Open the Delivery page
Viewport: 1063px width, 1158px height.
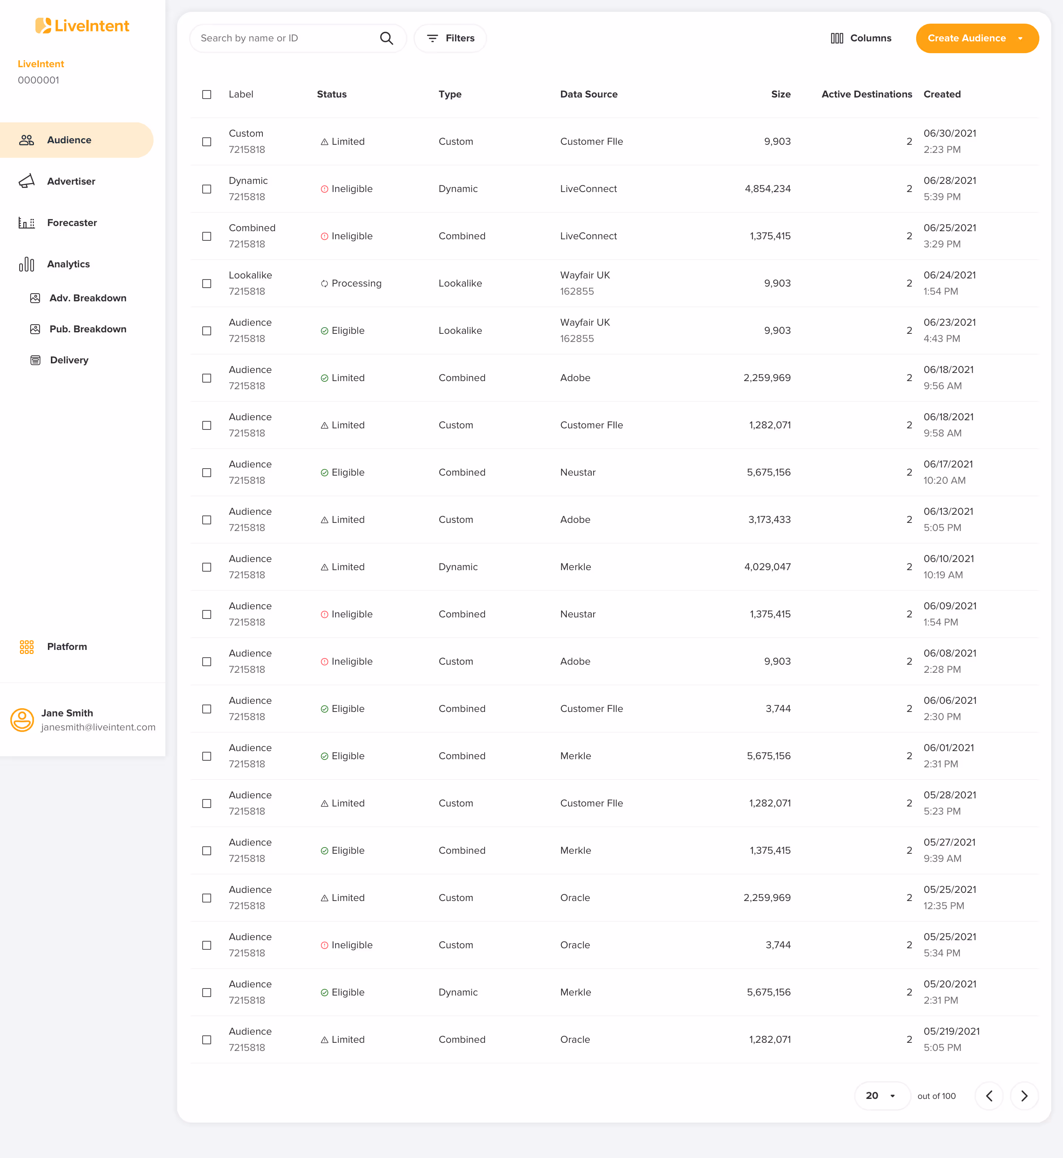59,360
